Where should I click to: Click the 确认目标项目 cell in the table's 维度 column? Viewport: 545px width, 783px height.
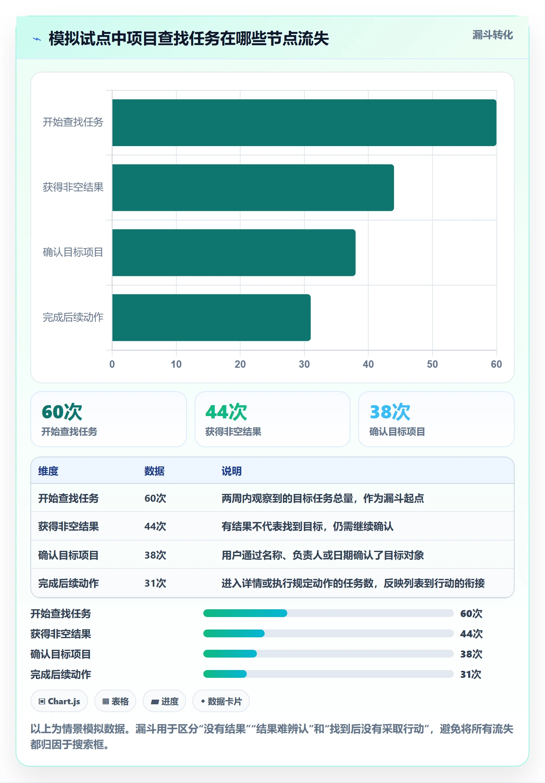[x=69, y=555]
